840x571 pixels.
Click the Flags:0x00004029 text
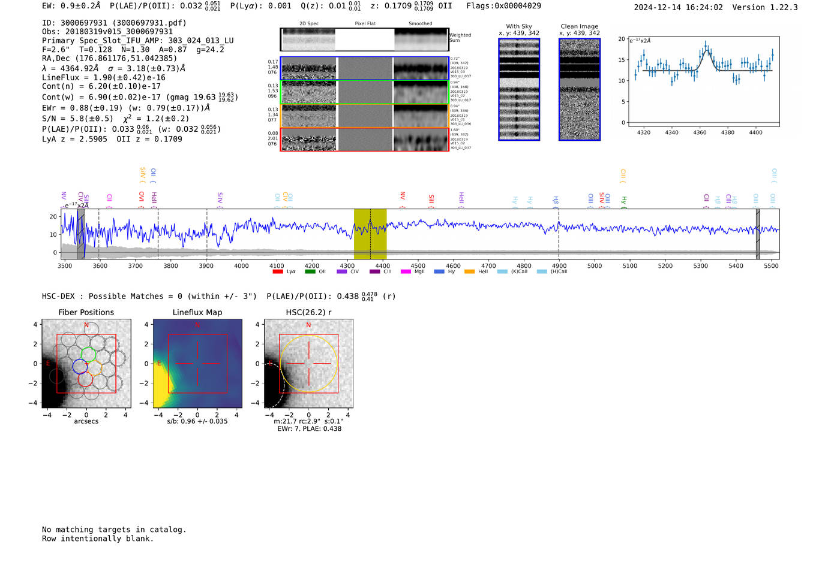tap(503, 6)
